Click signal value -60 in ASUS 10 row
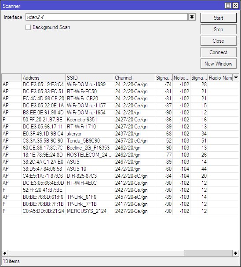Screen dimensions: 241x267 (168, 169)
